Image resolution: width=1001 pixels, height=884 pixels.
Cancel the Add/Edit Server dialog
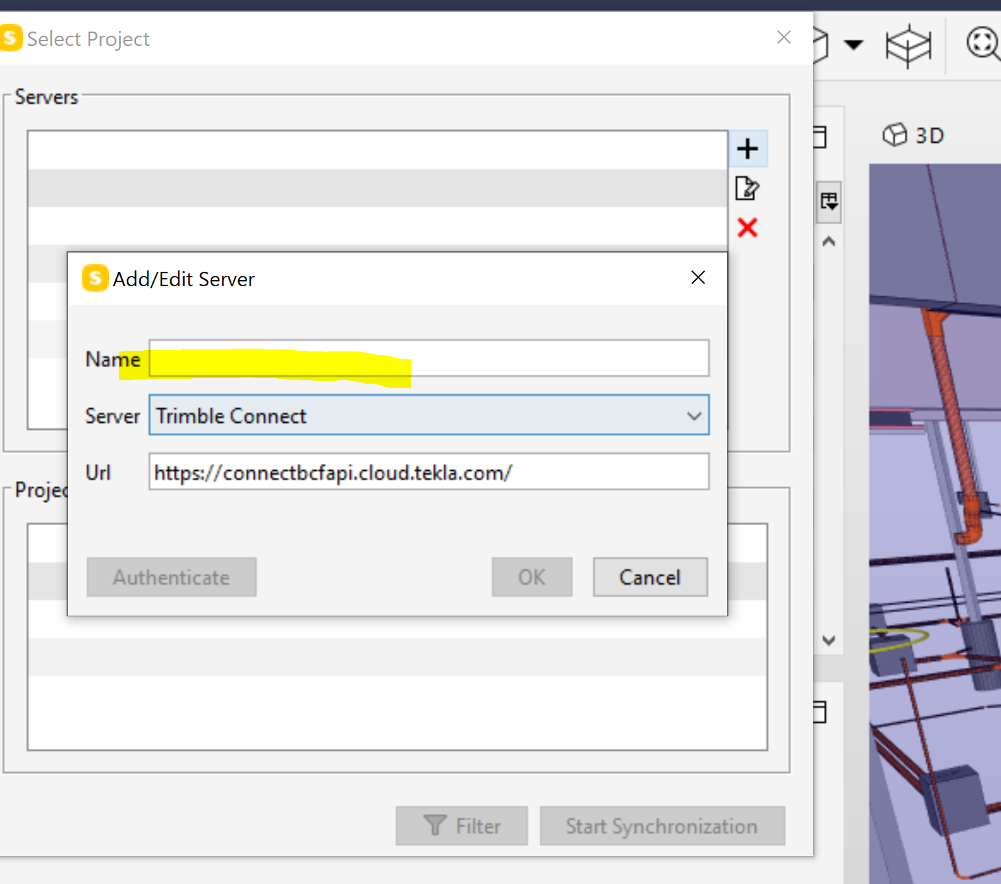650,577
